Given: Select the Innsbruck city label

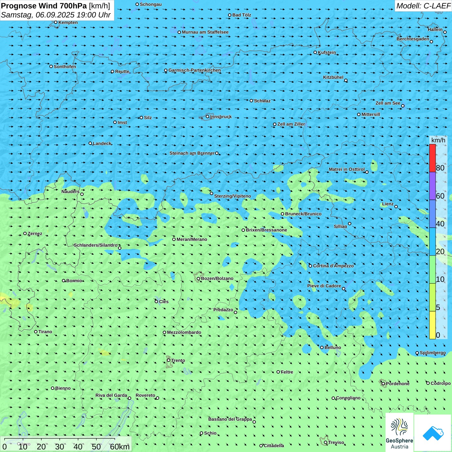Looking at the screenshot, I should click(221, 117).
